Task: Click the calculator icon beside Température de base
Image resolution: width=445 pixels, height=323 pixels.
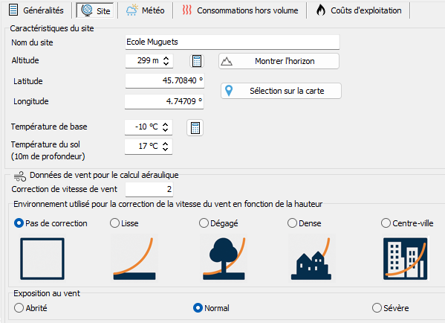Action: (x=195, y=128)
